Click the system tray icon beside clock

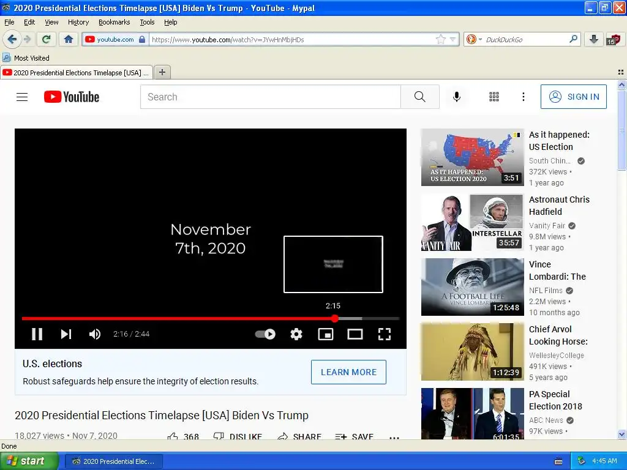(582, 461)
